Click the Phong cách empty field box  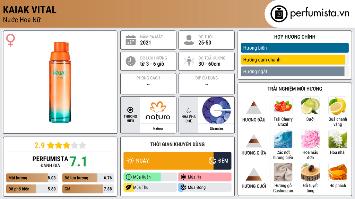(x=148, y=84)
